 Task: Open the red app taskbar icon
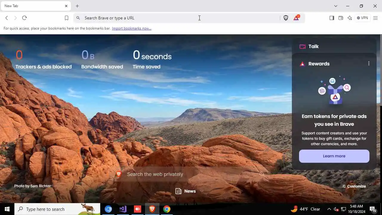click(138, 209)
